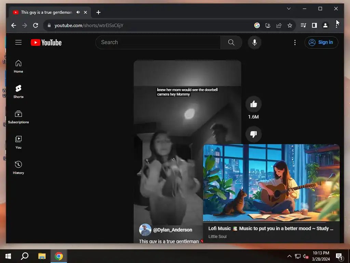Click the Google icon in address bar
The height and width of the screenshot is (263, 350).
click(257, 25)
